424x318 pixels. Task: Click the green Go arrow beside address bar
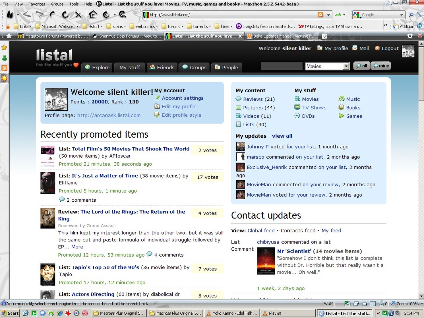338,15
